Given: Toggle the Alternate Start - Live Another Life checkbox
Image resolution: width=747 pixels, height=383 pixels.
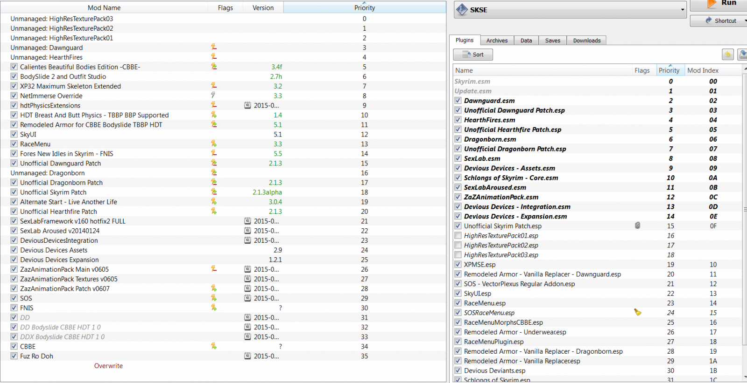Looking at the screenshot, I should (x=14, y=202).
